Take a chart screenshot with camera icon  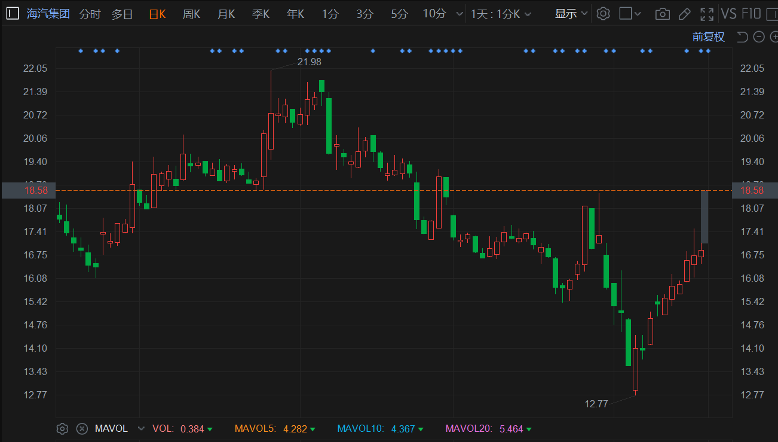pyautogui.click(x=662, y=14)
